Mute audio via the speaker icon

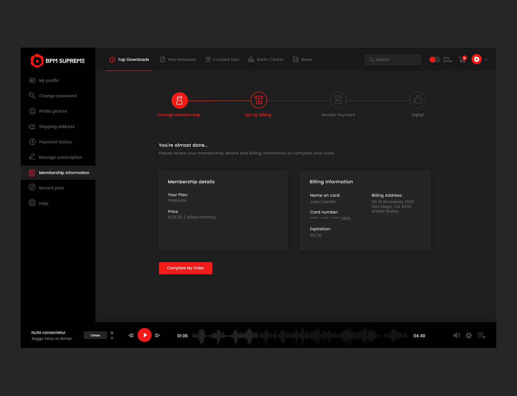point(456,335)
